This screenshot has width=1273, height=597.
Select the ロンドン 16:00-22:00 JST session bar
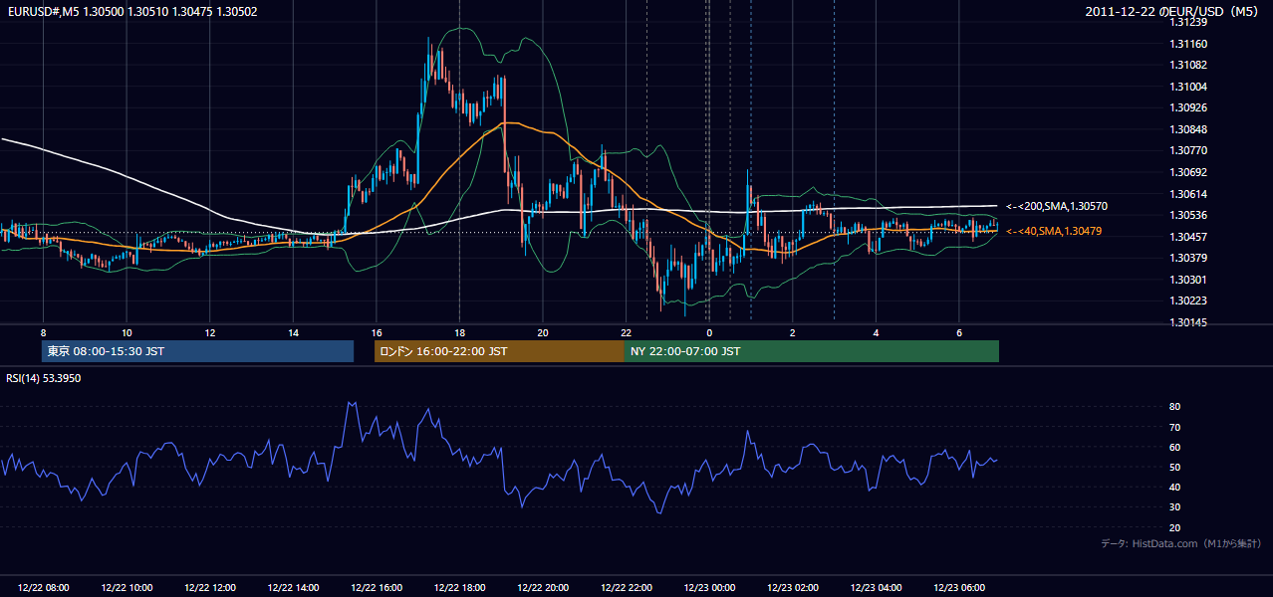point(499,351)
